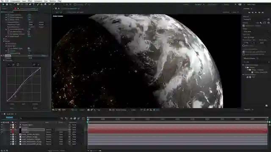Viewport: 271px width, 152px height.
Task: Select the Clone Stamp tool
Action: (x=41, y=4)
